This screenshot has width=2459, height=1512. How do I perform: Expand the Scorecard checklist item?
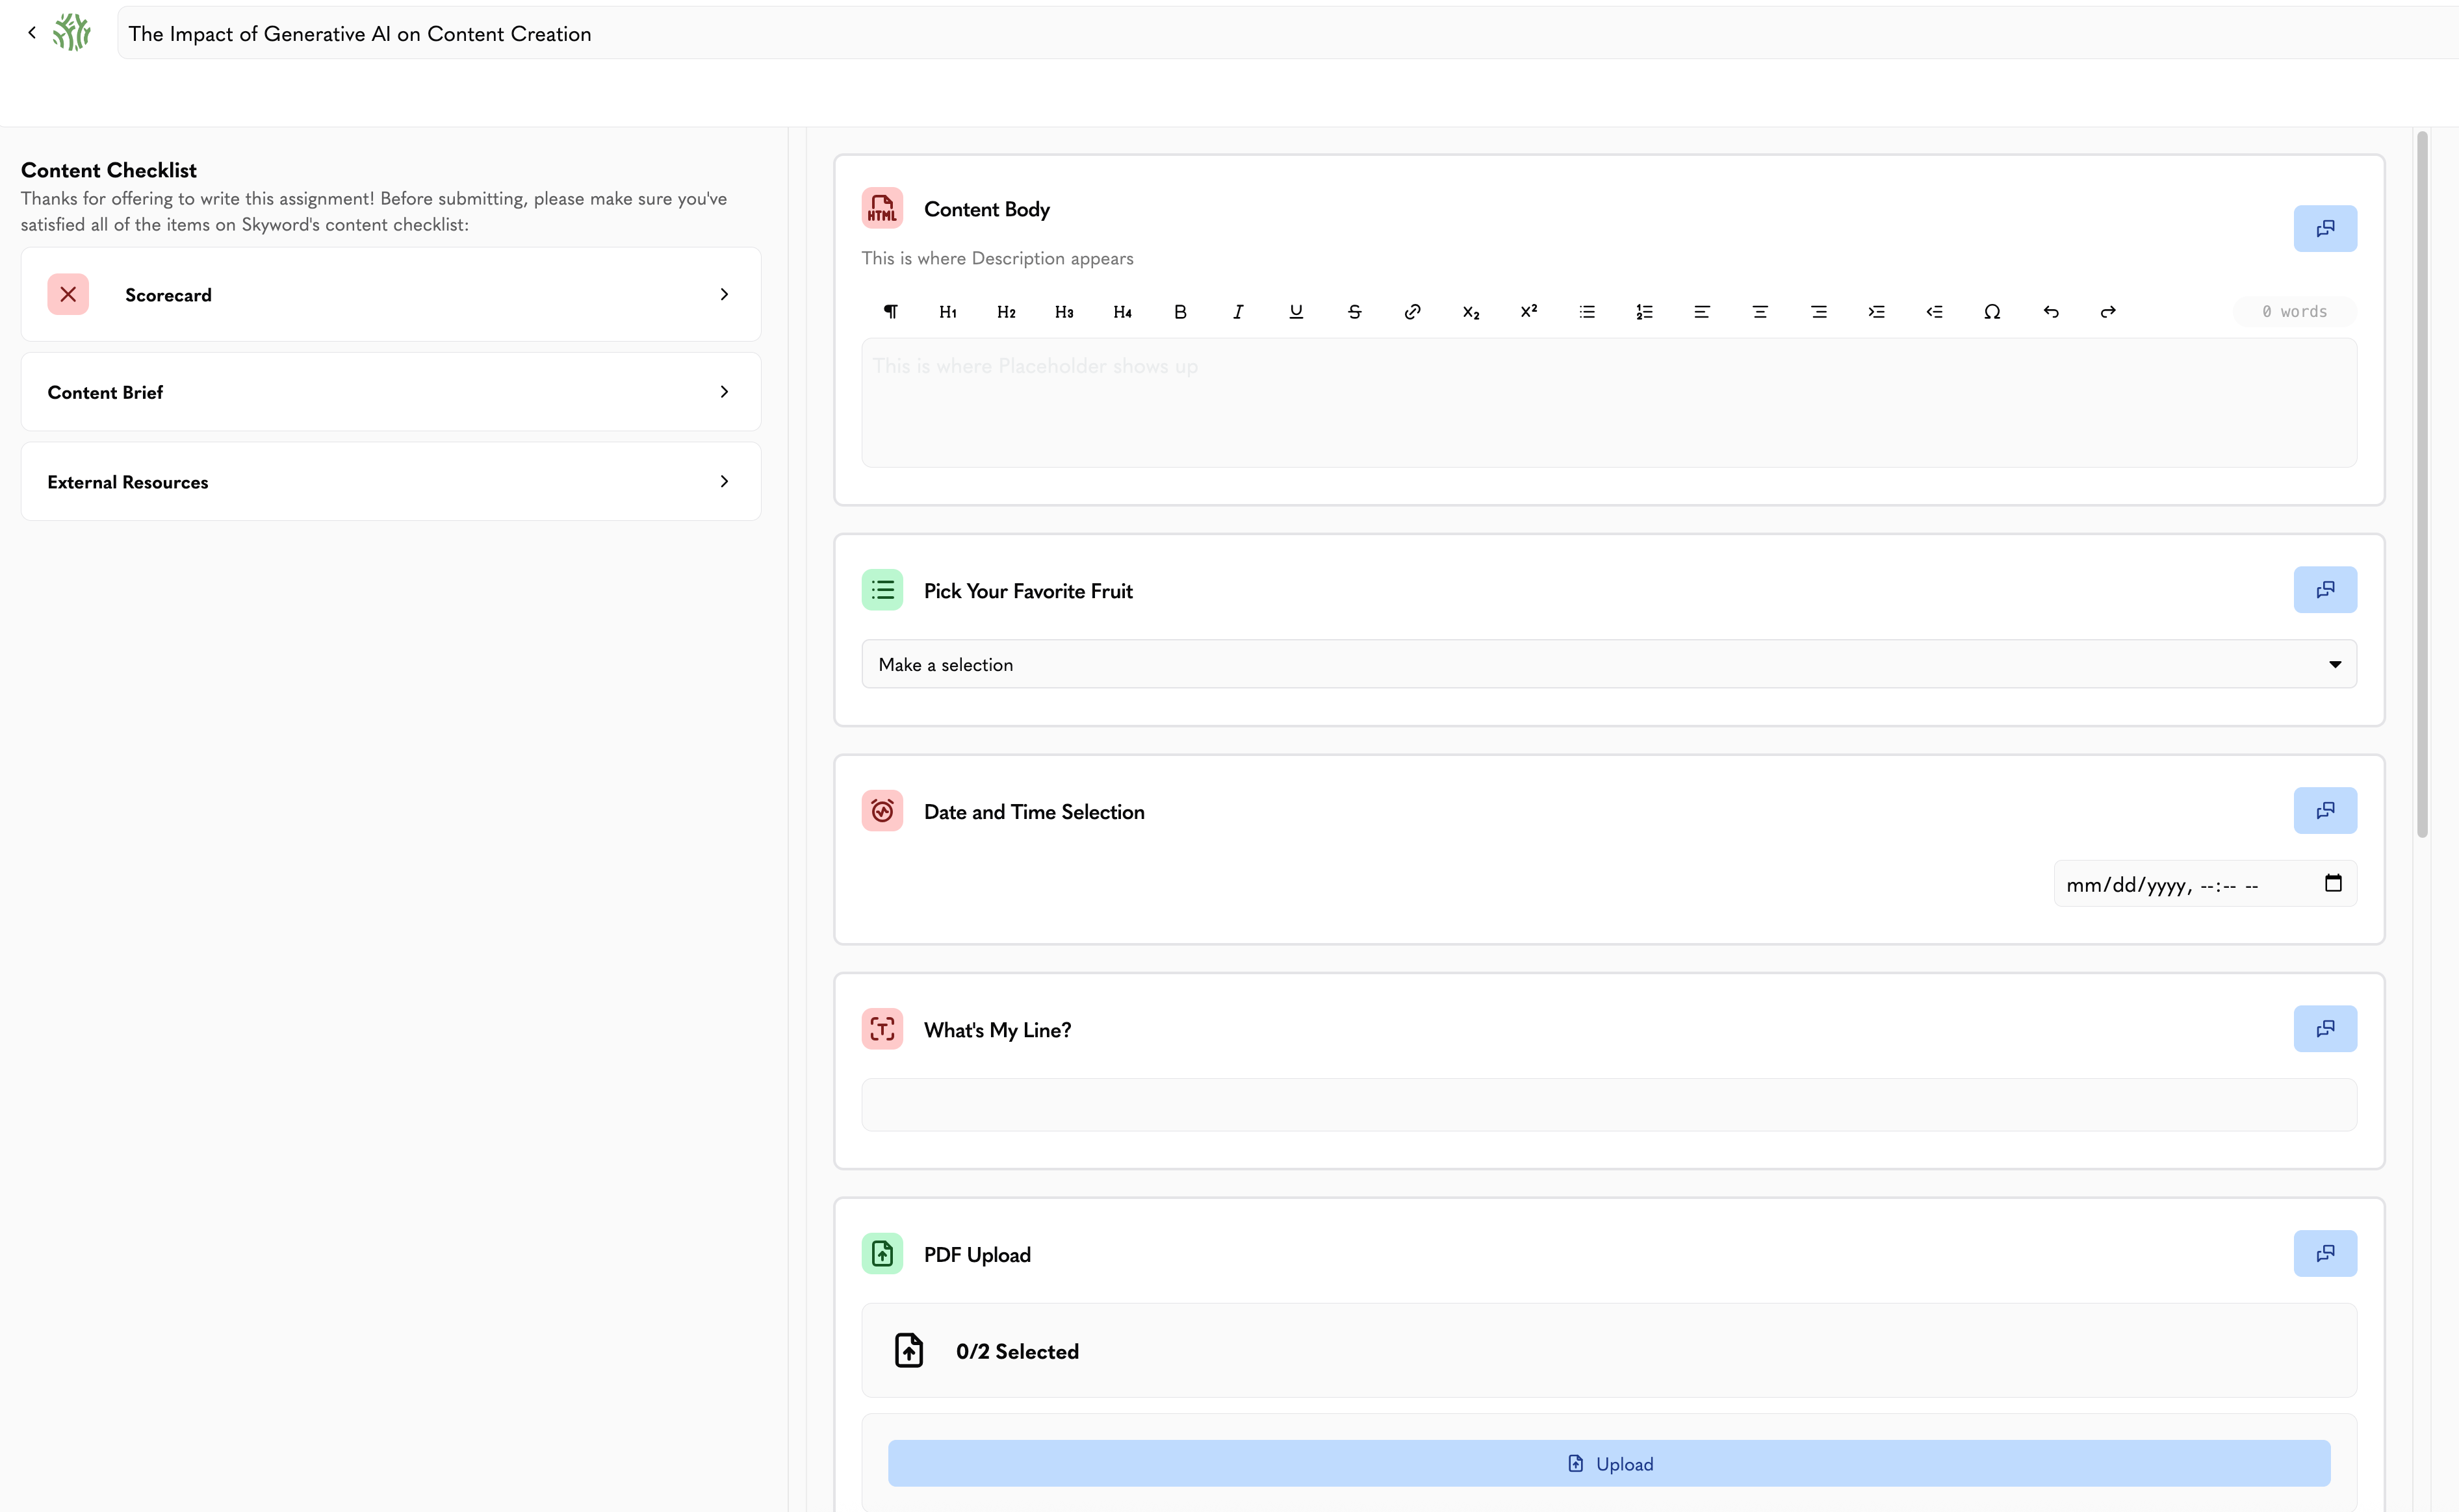[x=391, y=294]
